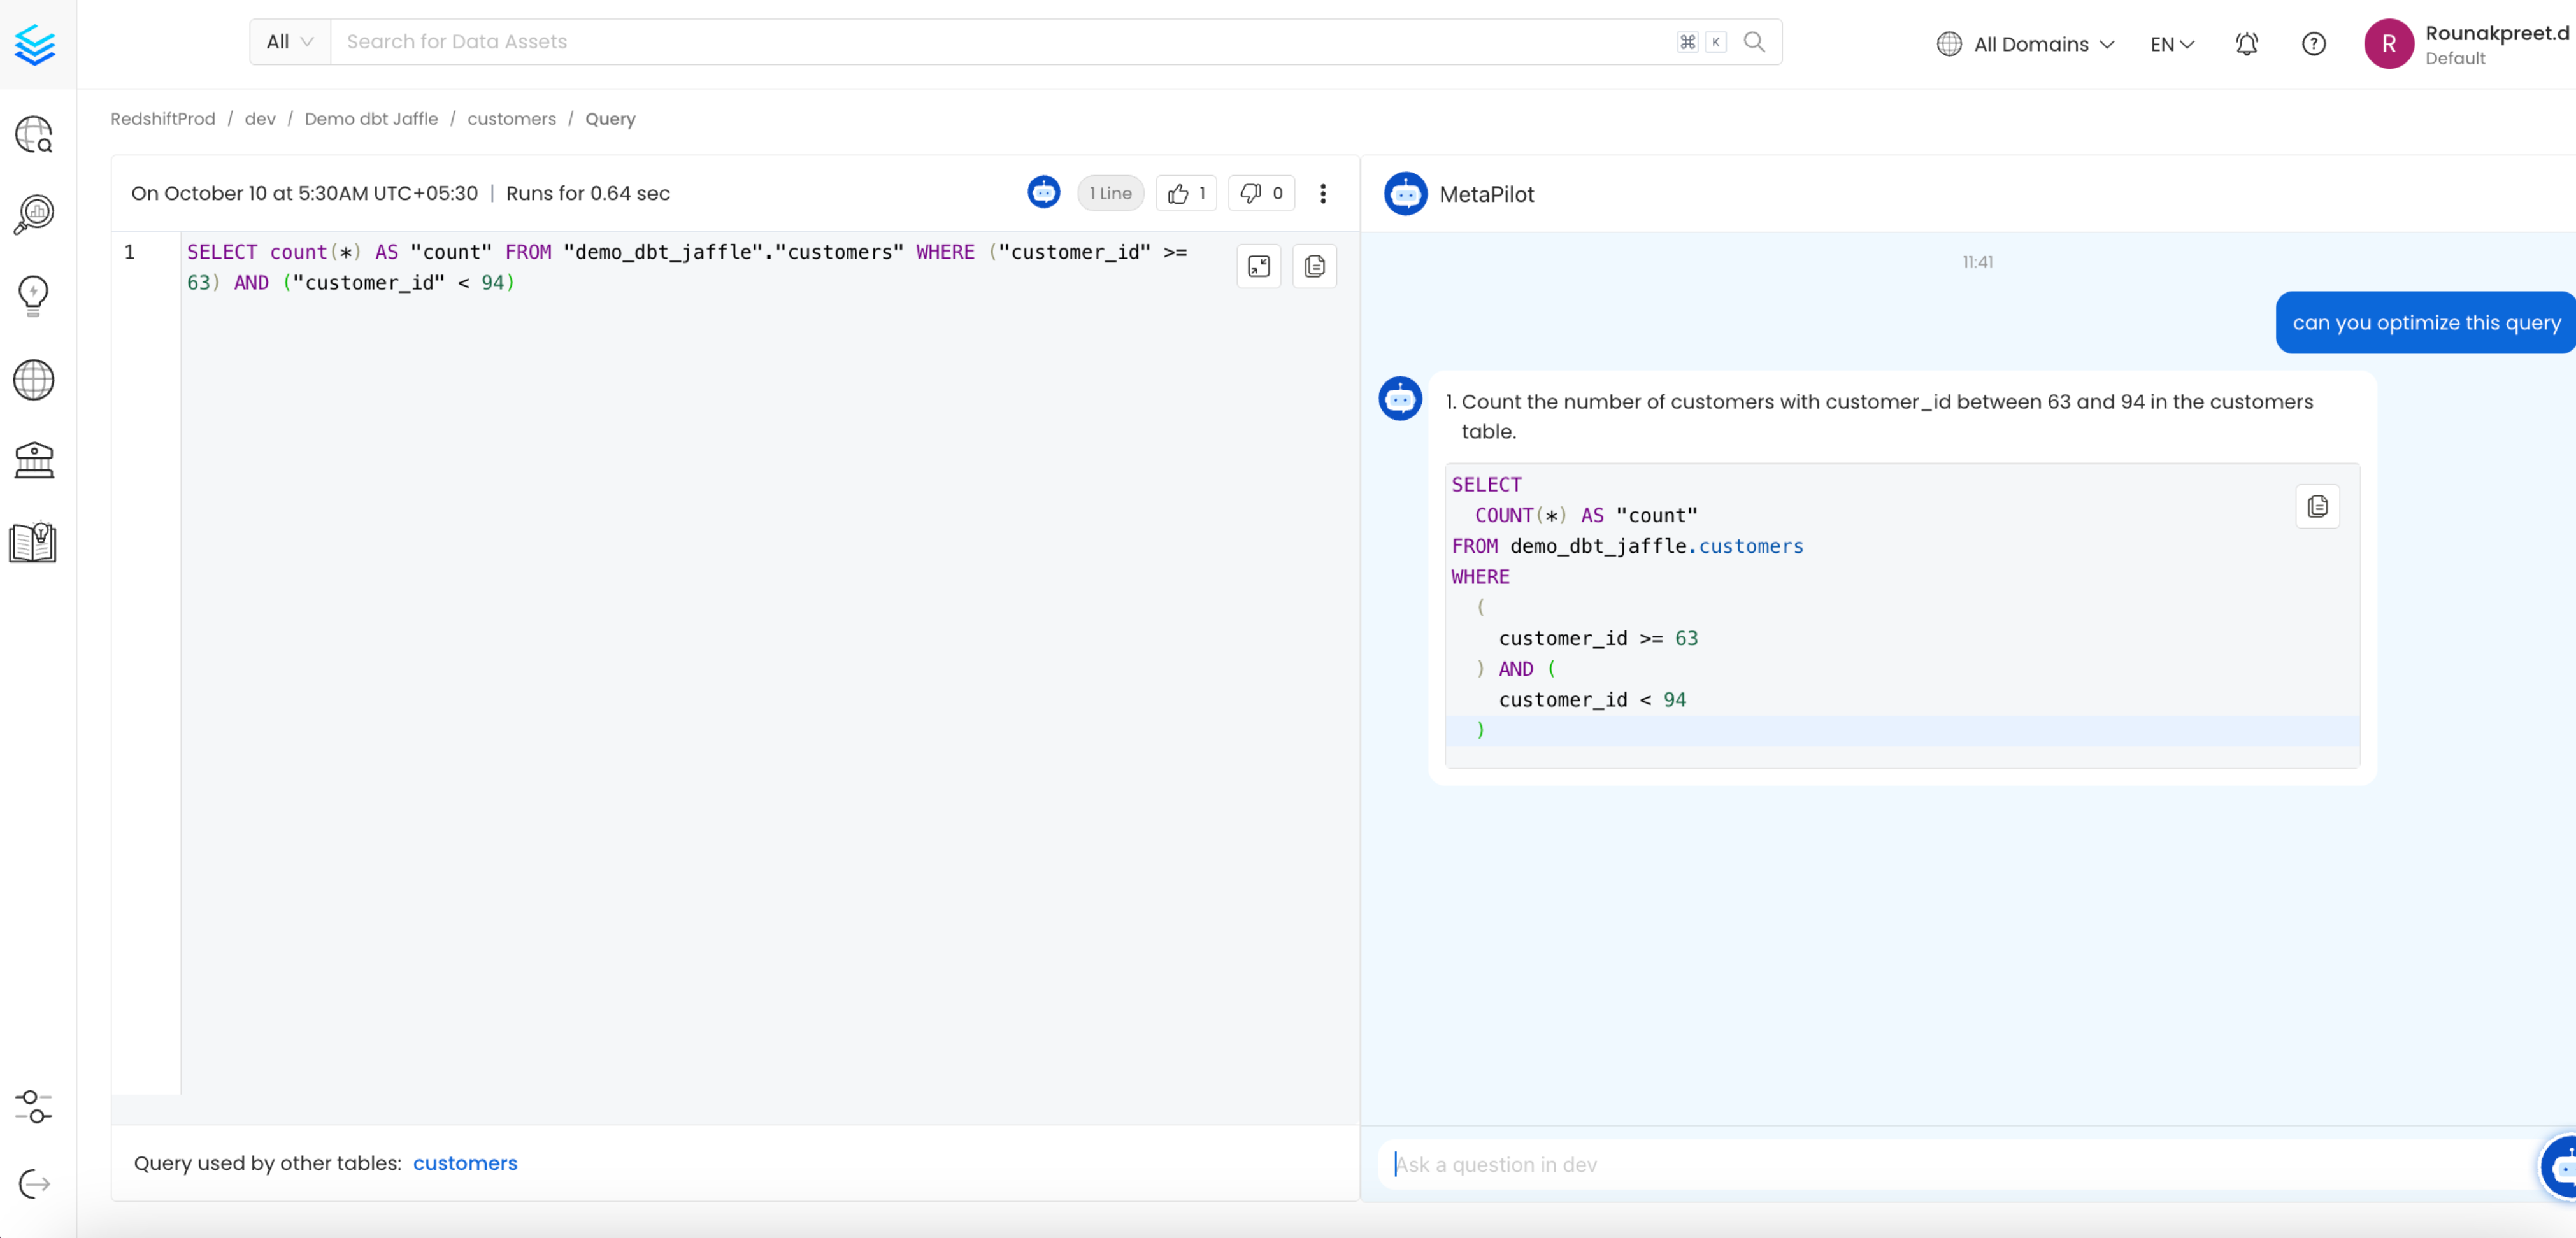Copy the query using the copy icon
This screenshot has width=2576, height=1238.
1314,266
